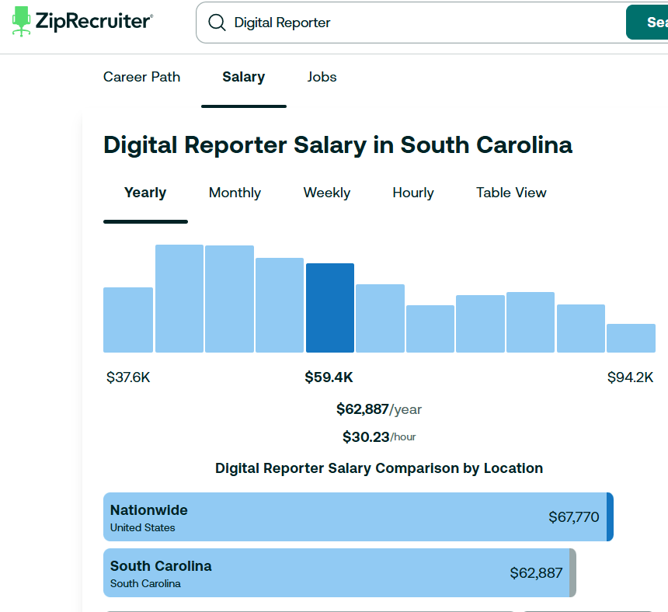The width and height of the screenshot is (668, 612).
Task: Open the Career Path tab
Action: click(141, 77)
